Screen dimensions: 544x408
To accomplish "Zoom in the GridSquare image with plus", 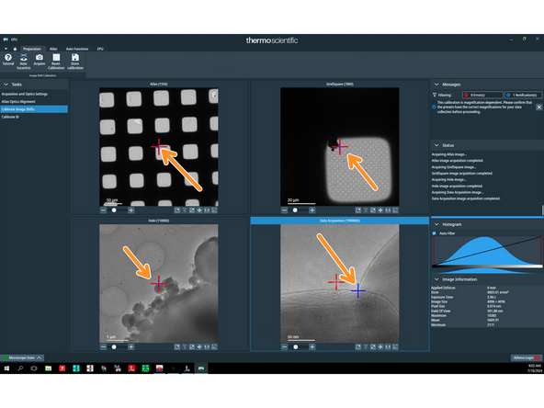I will tap(312, 210).
